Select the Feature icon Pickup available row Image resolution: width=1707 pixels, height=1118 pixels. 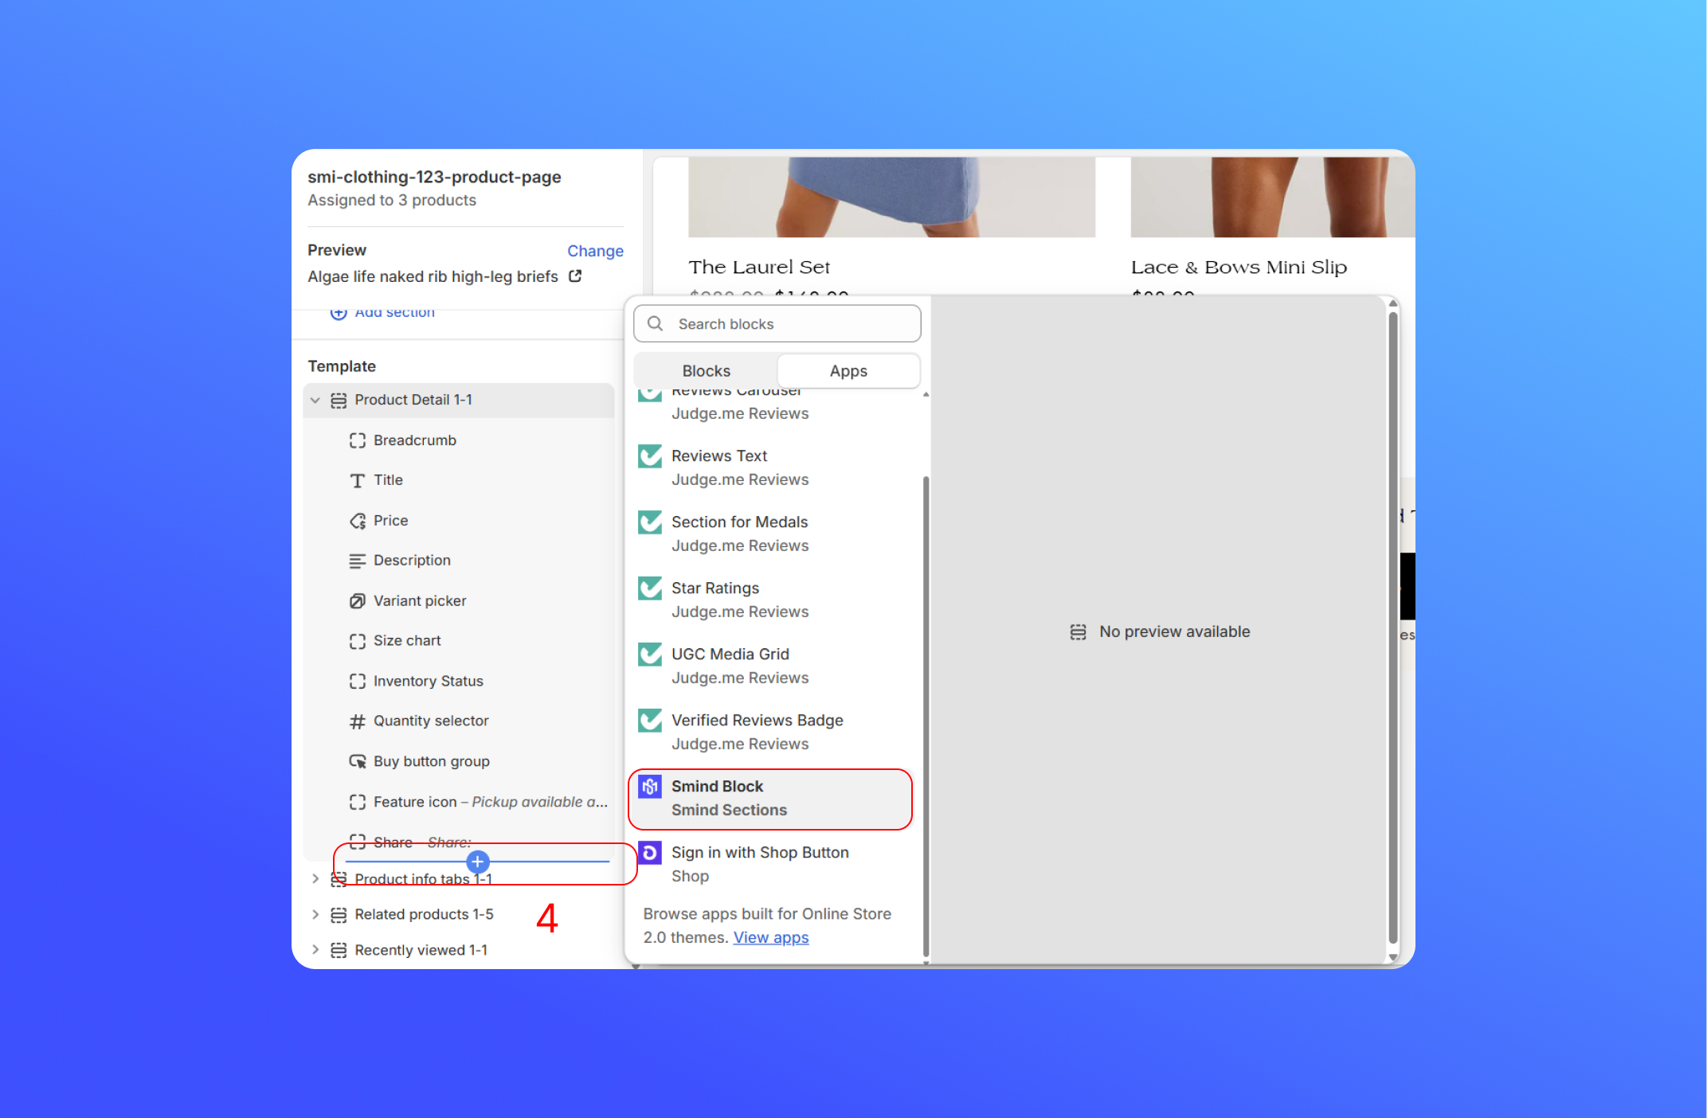click(459, 803)
